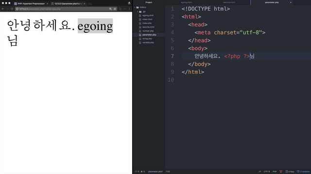Open the browser three-dot menu
This screenshot has height=174, width=311.
tap(129, 9)
